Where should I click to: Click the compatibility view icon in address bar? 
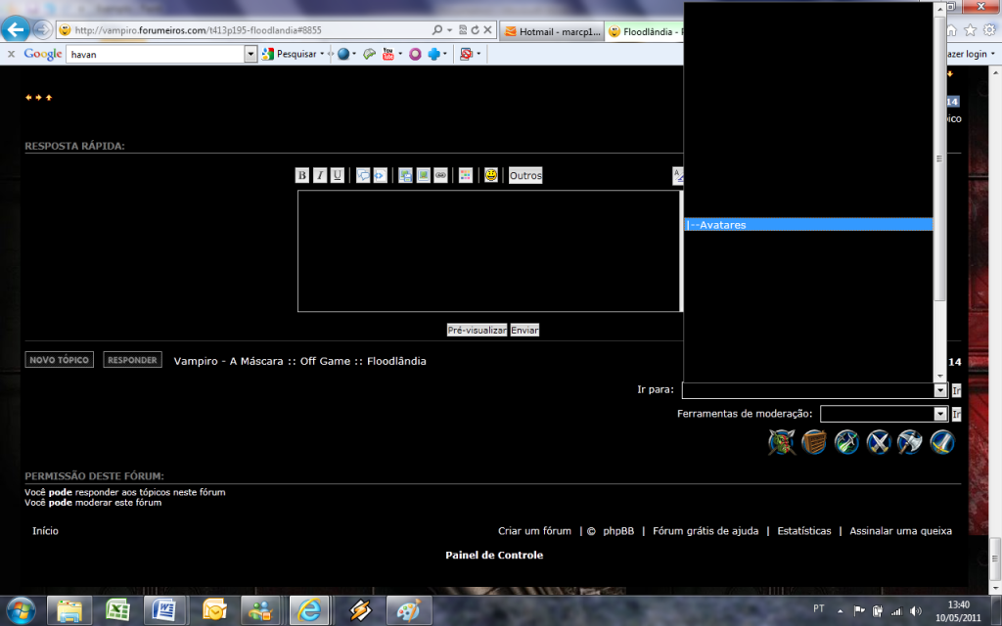(463, 30)
